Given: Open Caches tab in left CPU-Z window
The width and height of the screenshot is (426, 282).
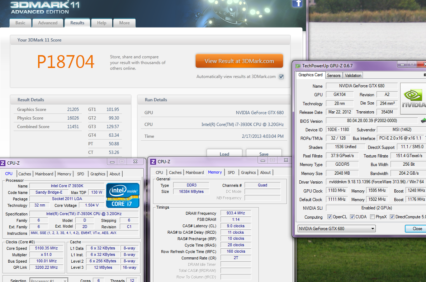Looking at the screenshot, I should tap(25, 174).
